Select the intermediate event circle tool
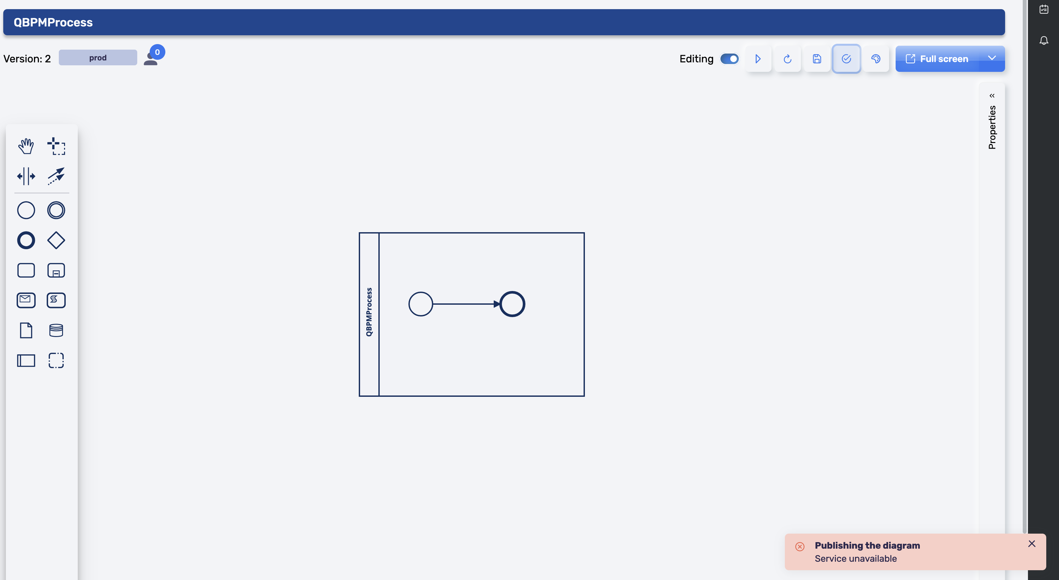Screen dimensions: 1059x580 [x=56, y=209]
